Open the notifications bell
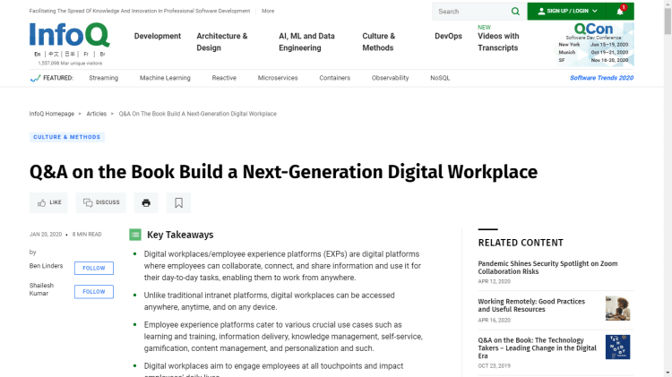Screen dimensions: 672x377 pos(620,12)
